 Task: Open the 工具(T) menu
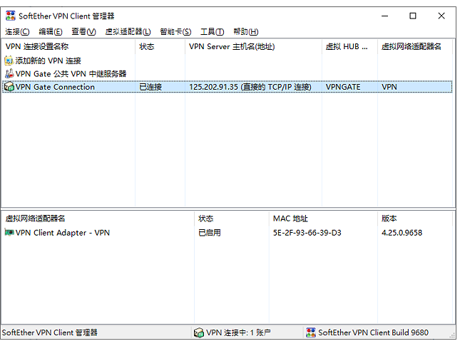point(212,31)
